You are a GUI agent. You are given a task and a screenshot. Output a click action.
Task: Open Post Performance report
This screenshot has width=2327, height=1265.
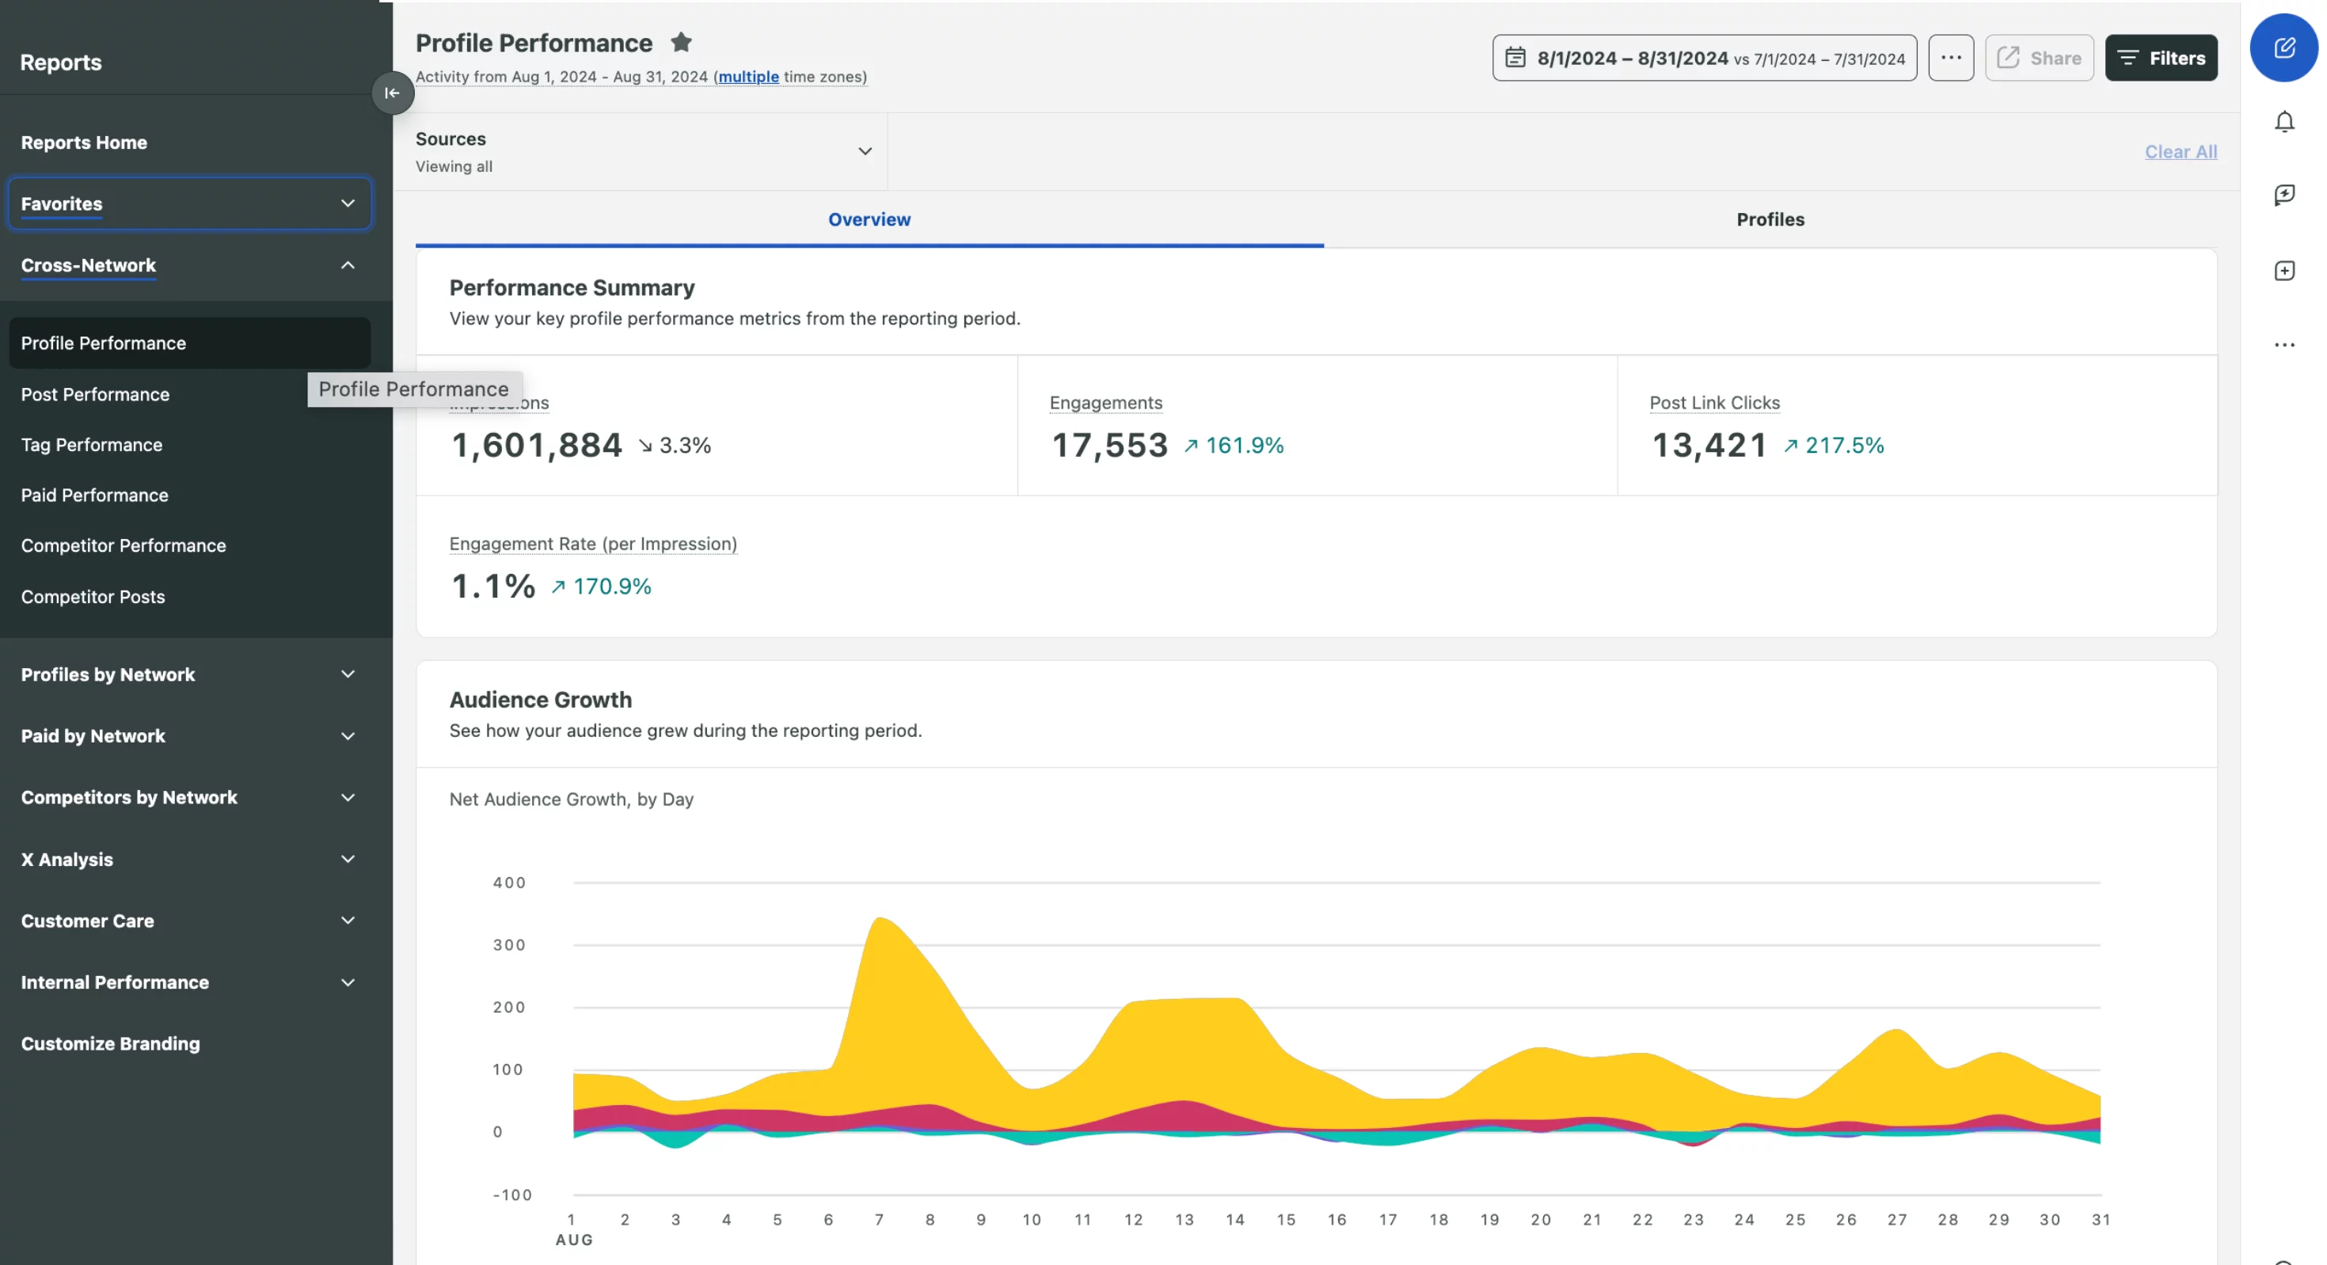tap(95, 394)
